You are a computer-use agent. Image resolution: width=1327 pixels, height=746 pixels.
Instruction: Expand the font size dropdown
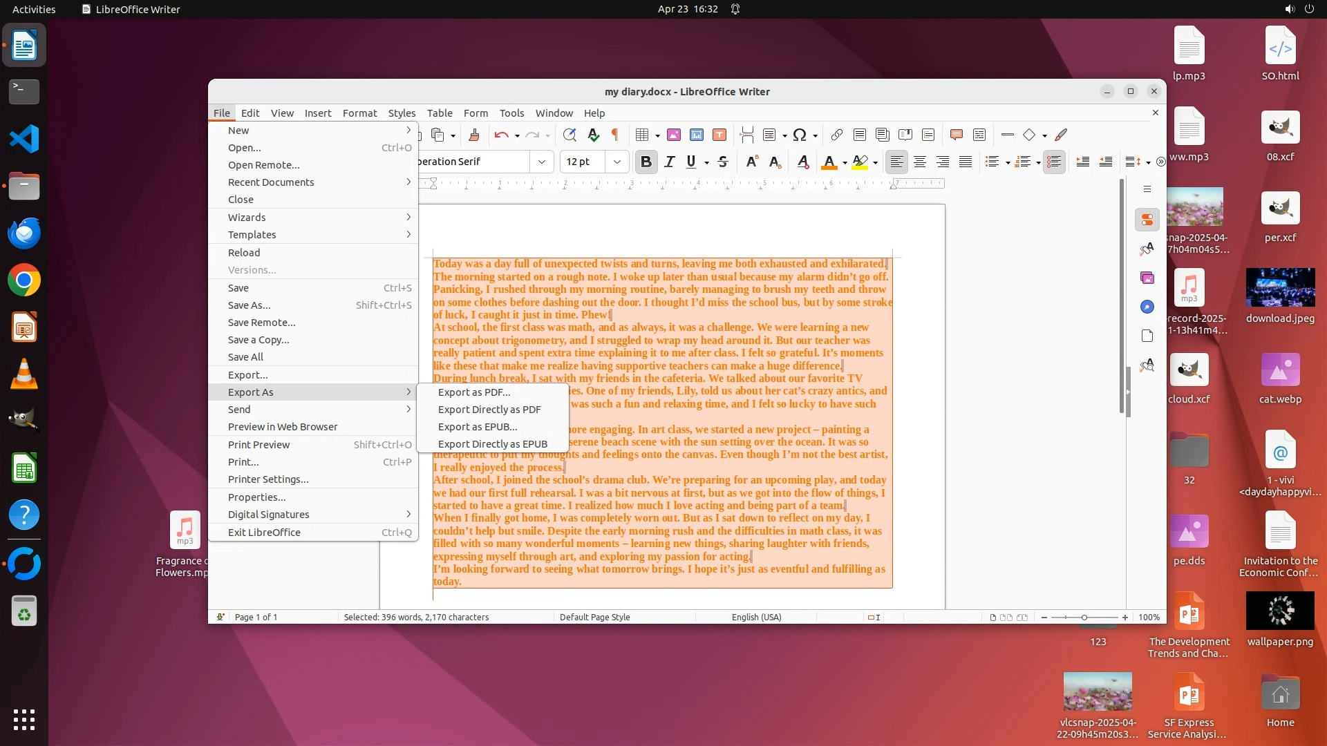pos(617,162)
